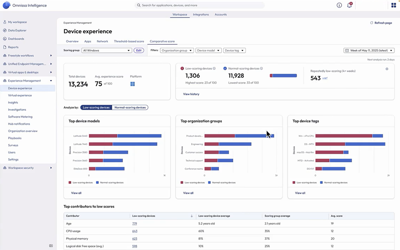Open Playbooks in sidebar
The height and width of the screenshot is (250, 400).
coord(15,138)
